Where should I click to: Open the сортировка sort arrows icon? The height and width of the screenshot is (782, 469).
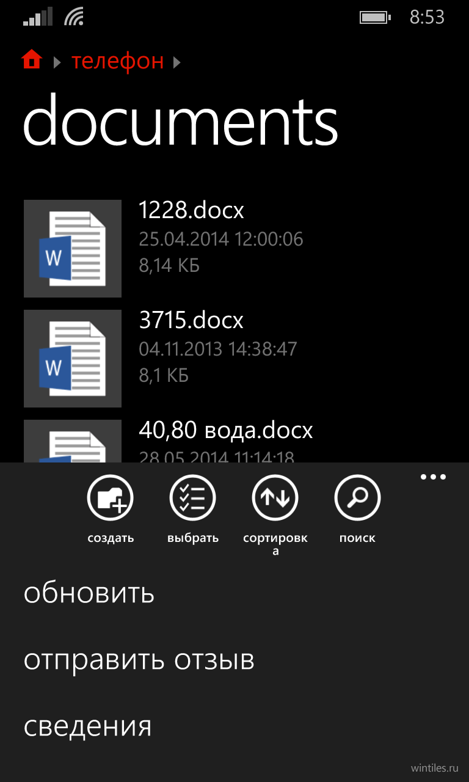[275, 498]
